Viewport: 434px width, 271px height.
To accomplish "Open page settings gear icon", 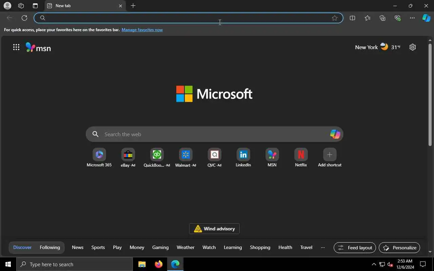I will pos(413,47).
